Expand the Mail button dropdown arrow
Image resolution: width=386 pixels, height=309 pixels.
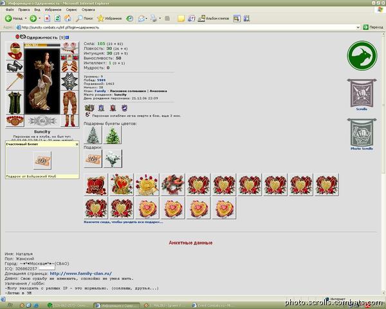click(x=147, y=19)
